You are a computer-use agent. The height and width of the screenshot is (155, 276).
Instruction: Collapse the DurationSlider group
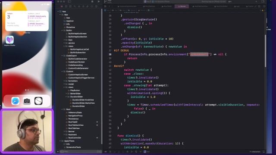pyautogui.click(x=66, y=97)
